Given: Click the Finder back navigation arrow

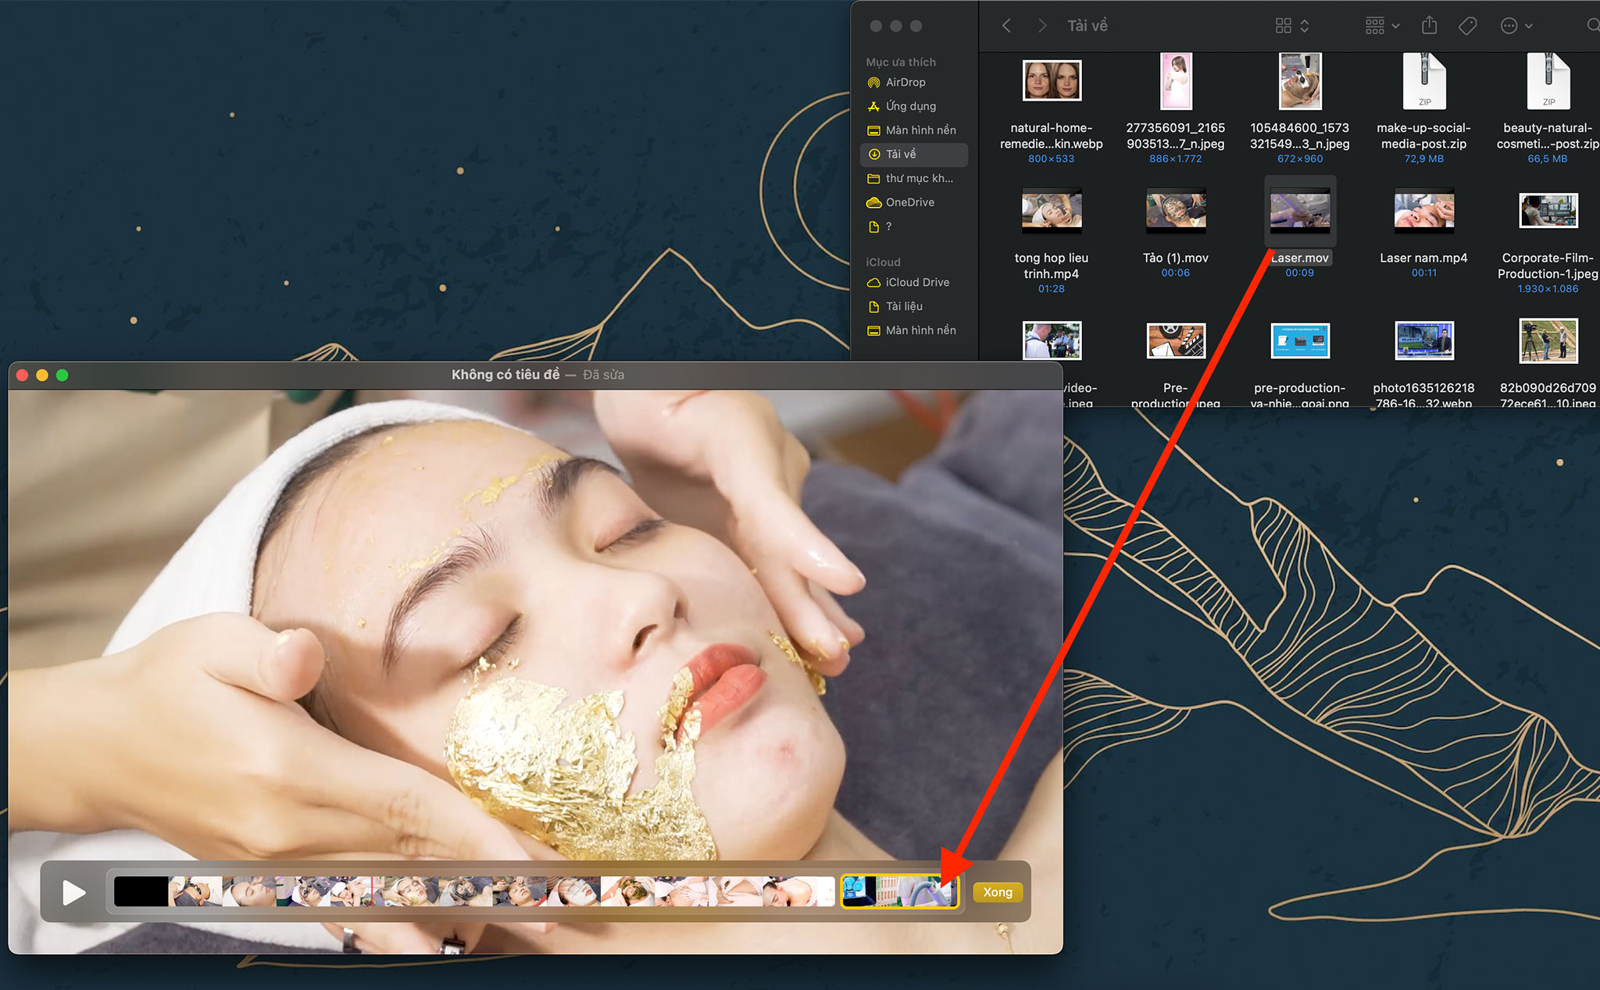Looking at the screenshot, I should tap(1006, 26).
